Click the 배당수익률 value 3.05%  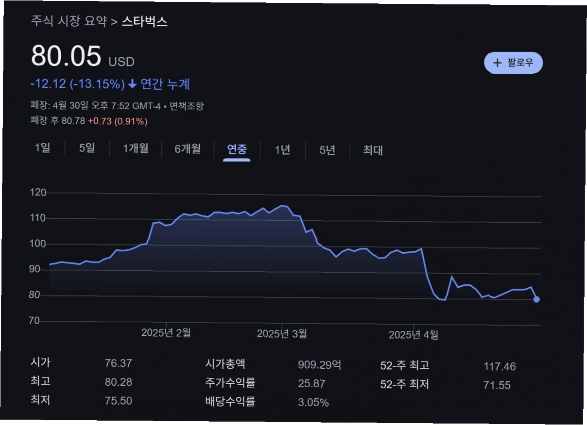[x=313, y=403]
